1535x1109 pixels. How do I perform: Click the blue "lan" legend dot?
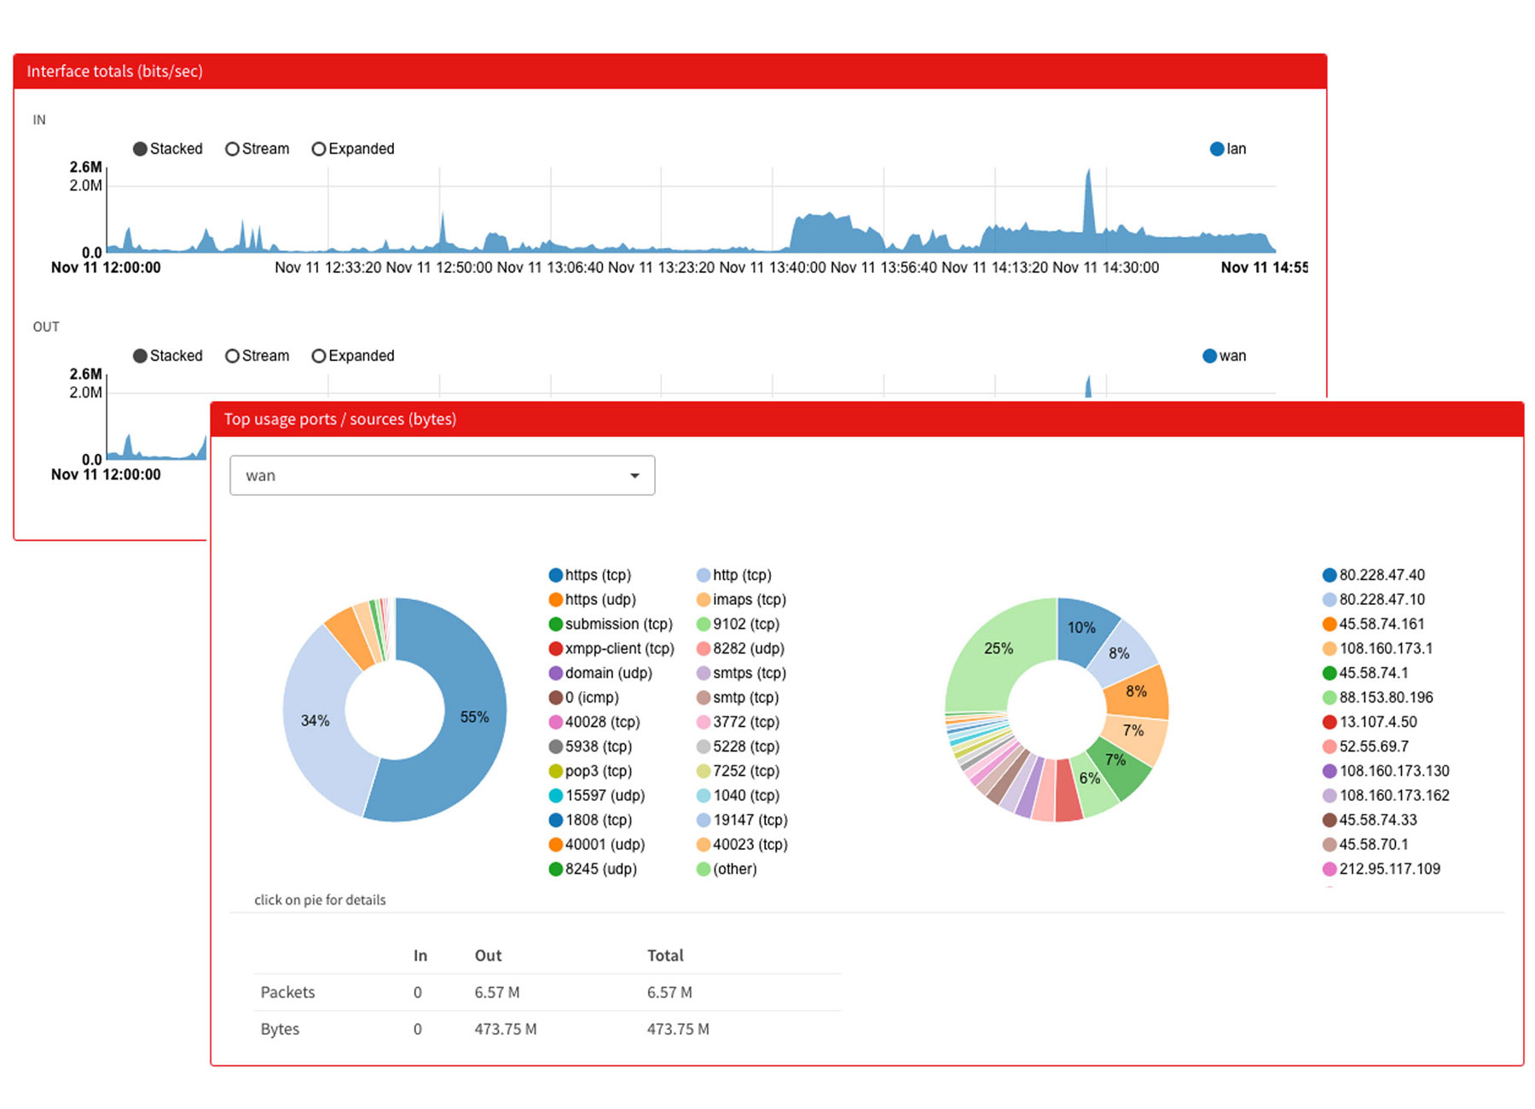click(x=1216, y=148)
